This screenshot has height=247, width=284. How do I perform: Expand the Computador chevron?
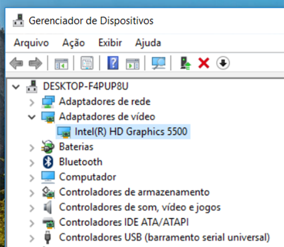point(32,178)
